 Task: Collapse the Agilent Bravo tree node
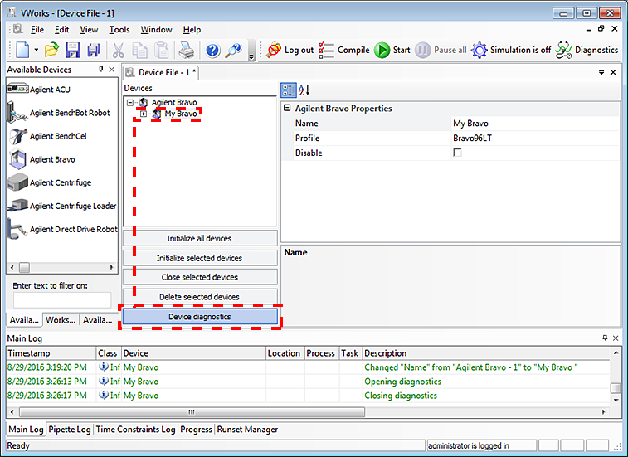(130, 103)
